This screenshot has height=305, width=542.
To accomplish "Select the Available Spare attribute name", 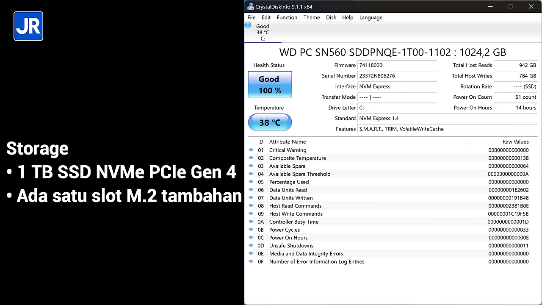I will [x=288, y=166].
